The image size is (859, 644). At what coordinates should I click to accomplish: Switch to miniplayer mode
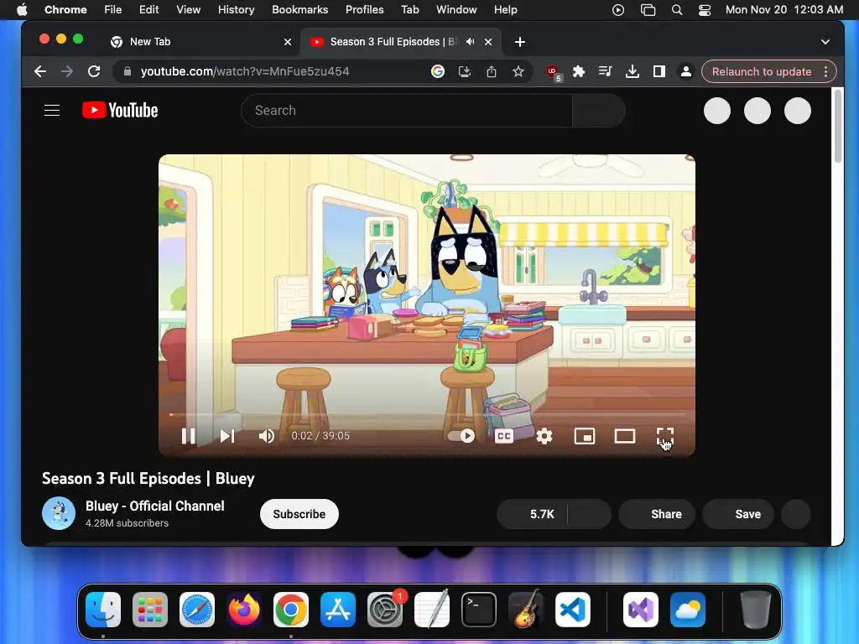[x=585, y=436]
